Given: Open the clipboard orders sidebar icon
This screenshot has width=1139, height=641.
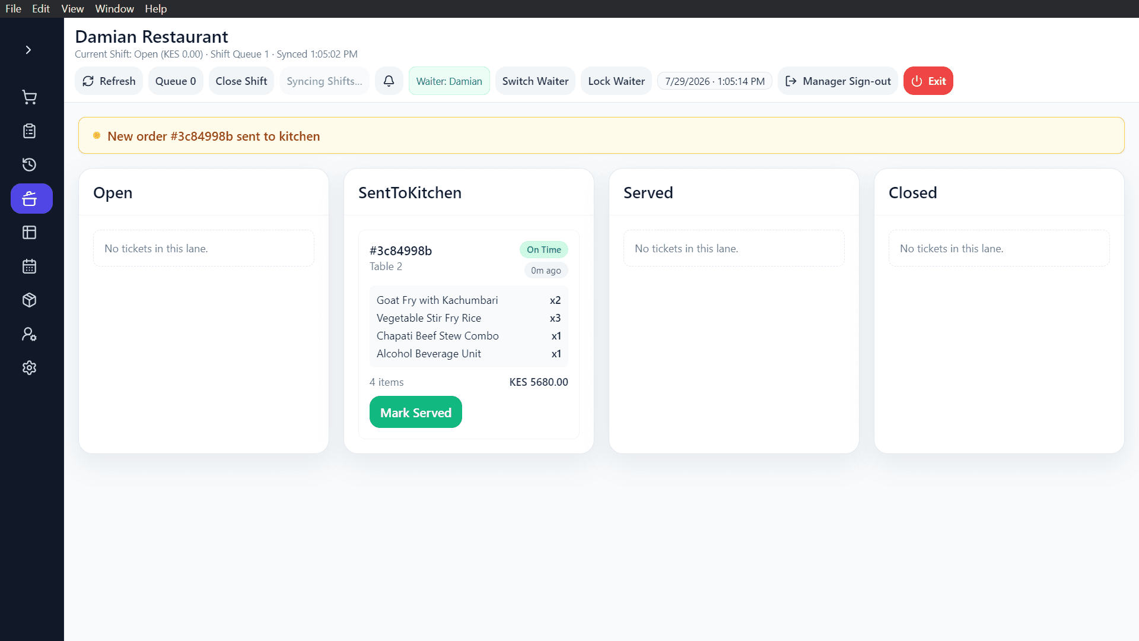Looking at the screenshot, I should [30, 131].
